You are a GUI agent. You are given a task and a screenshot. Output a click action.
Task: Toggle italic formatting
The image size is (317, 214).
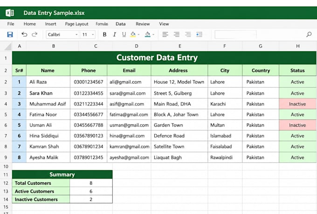(x=114, y=35)
